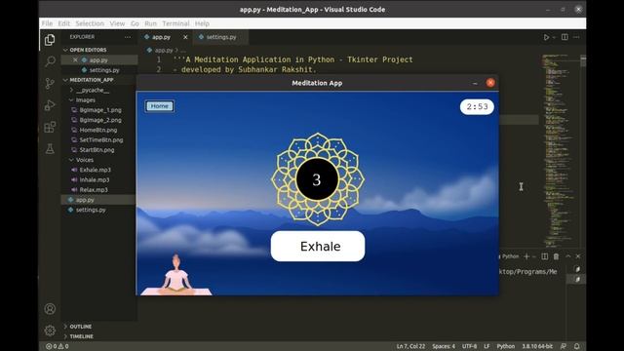Click the feedback icon in status bar
624x351 pixels.
point(564,346)
